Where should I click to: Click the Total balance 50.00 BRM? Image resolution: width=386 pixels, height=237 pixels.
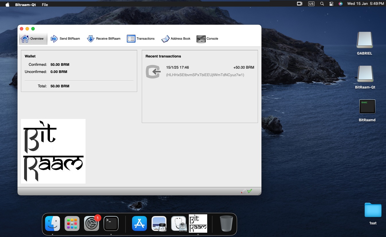[x=60, y=86]
